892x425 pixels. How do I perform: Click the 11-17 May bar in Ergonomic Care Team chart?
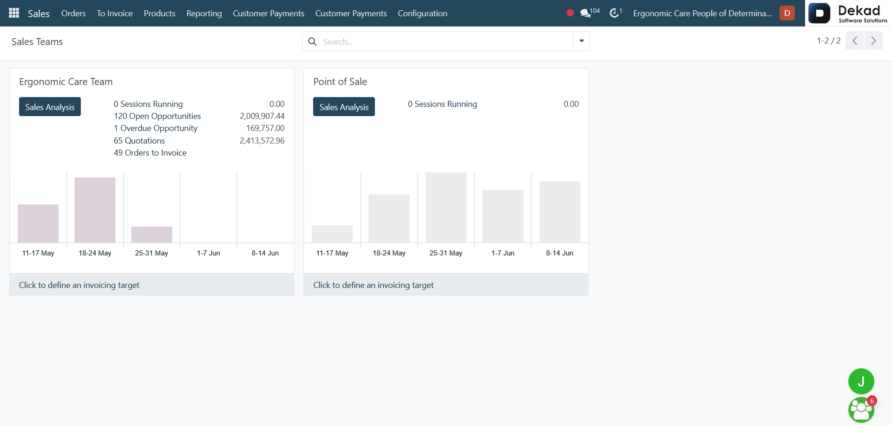(x=38, y=223)
